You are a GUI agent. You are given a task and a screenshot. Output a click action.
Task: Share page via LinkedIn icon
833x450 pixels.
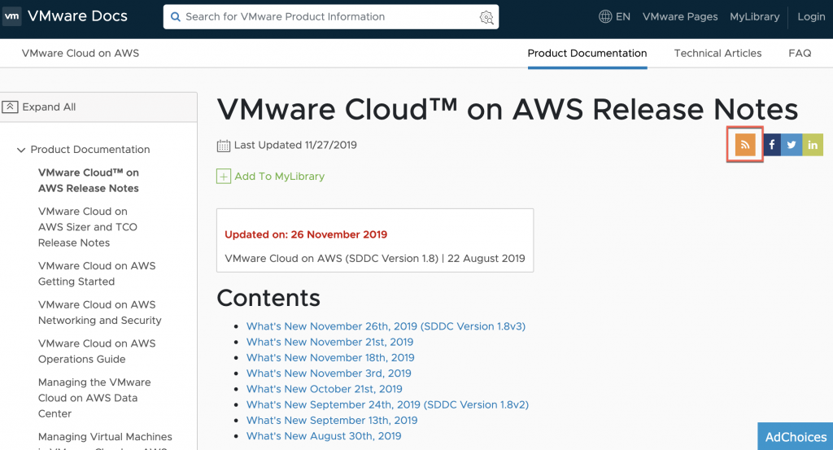(813, 145)
